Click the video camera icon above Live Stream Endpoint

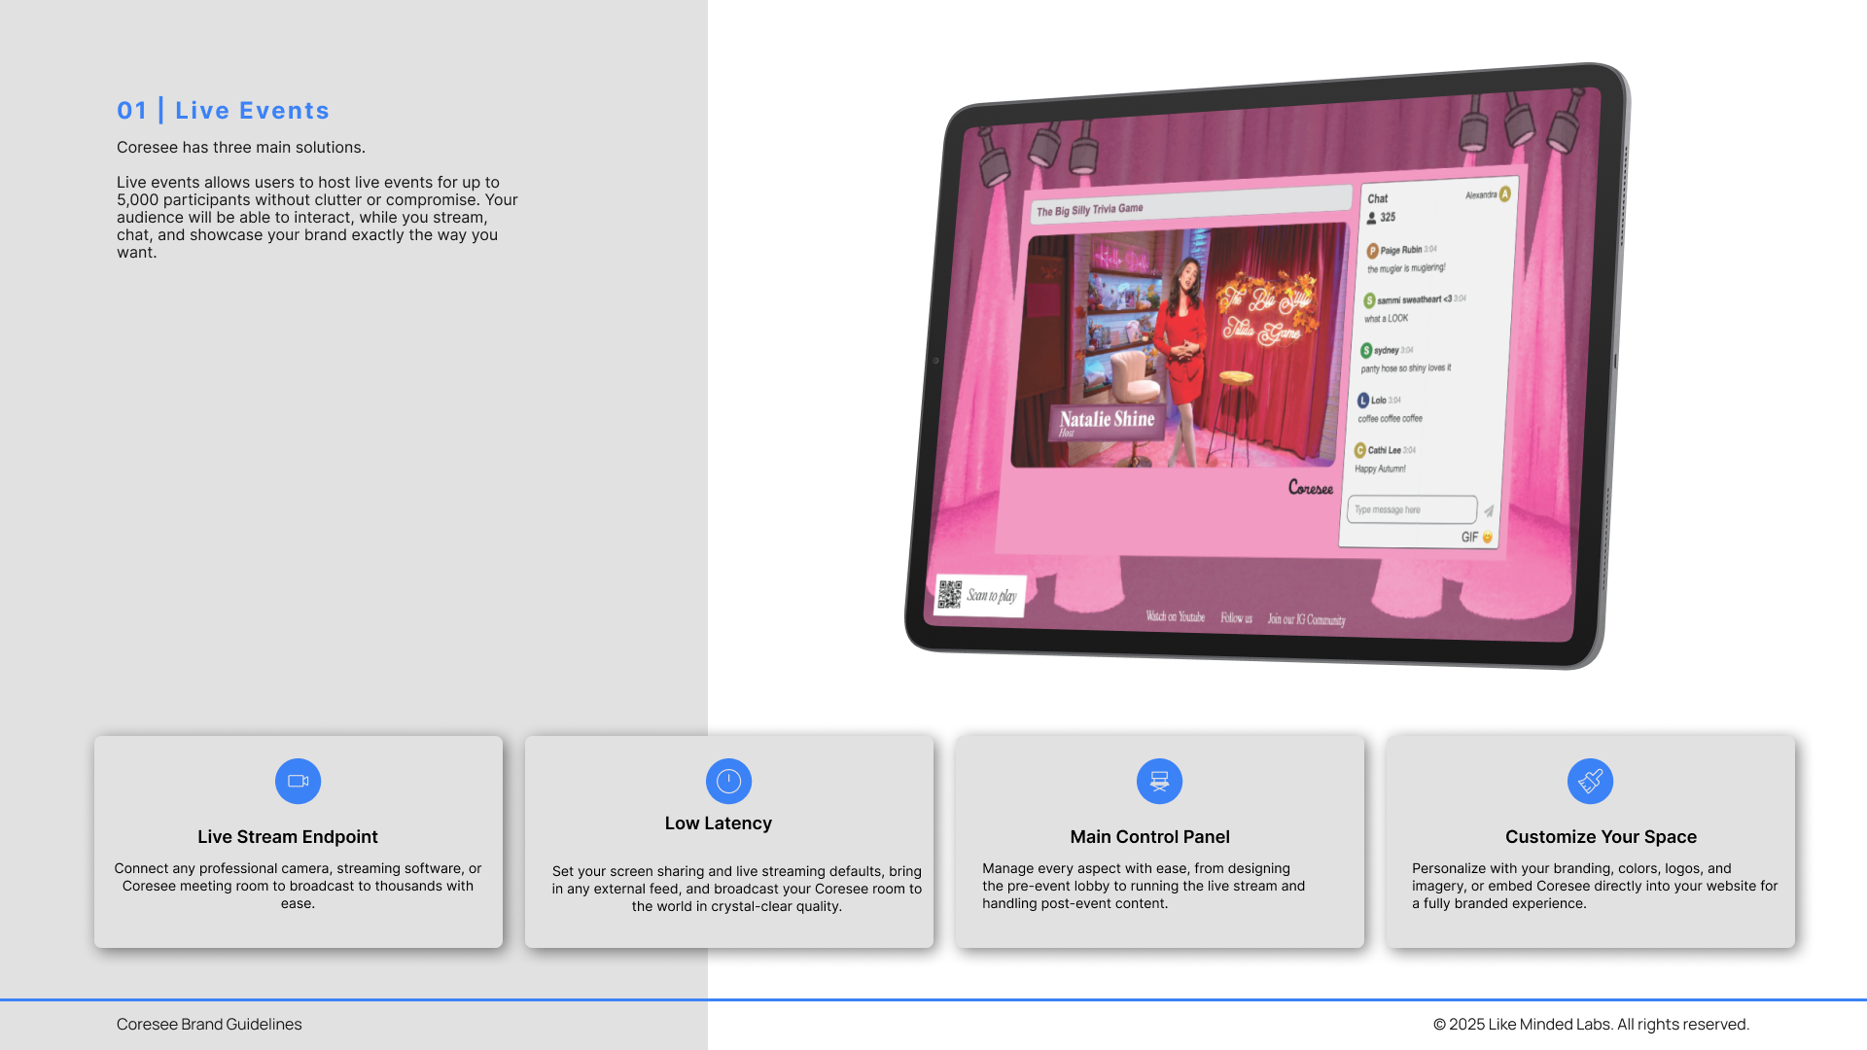coord(298,781)
